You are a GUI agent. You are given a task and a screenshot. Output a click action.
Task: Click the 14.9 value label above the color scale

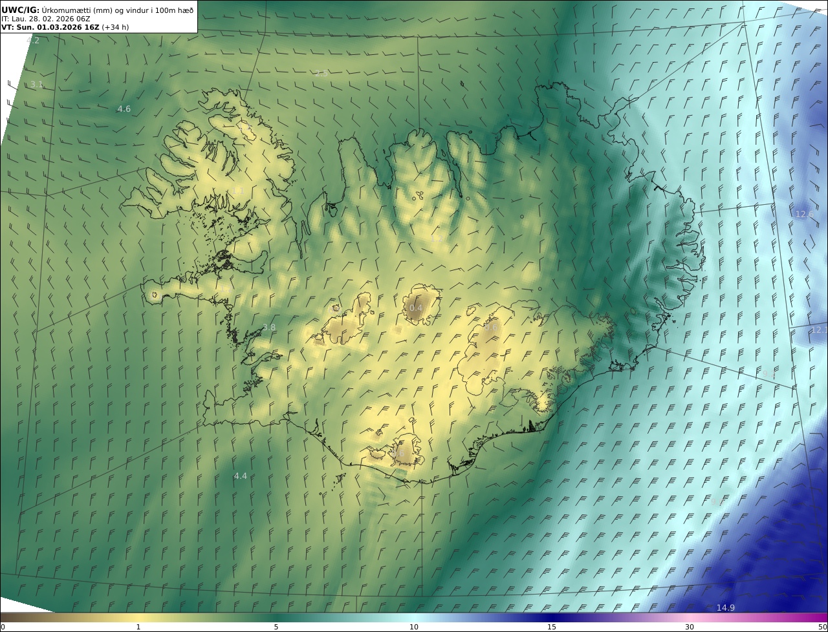[725, 607]
